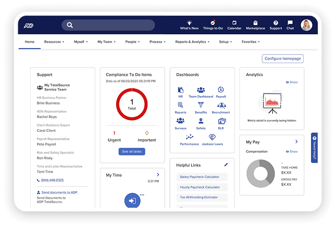Open Things to Do checkmark icon

[213, 23]
